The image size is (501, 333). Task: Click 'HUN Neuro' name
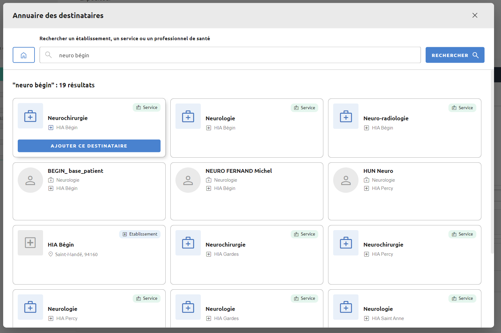click(x=378, y=171)
